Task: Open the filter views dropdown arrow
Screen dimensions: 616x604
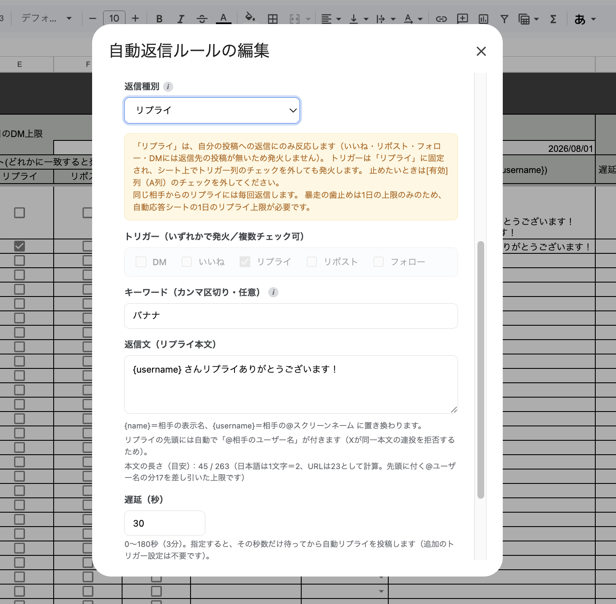Action: 537,19
